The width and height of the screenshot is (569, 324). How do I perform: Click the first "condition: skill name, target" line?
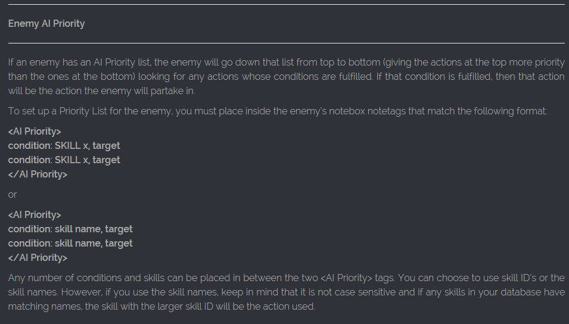point(70,229)
